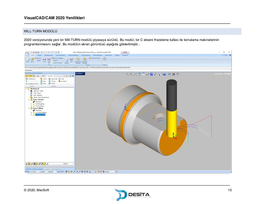Open the Mesh Modeling ribbon tab
The image size is (264, 204).
tap(98, 55)
